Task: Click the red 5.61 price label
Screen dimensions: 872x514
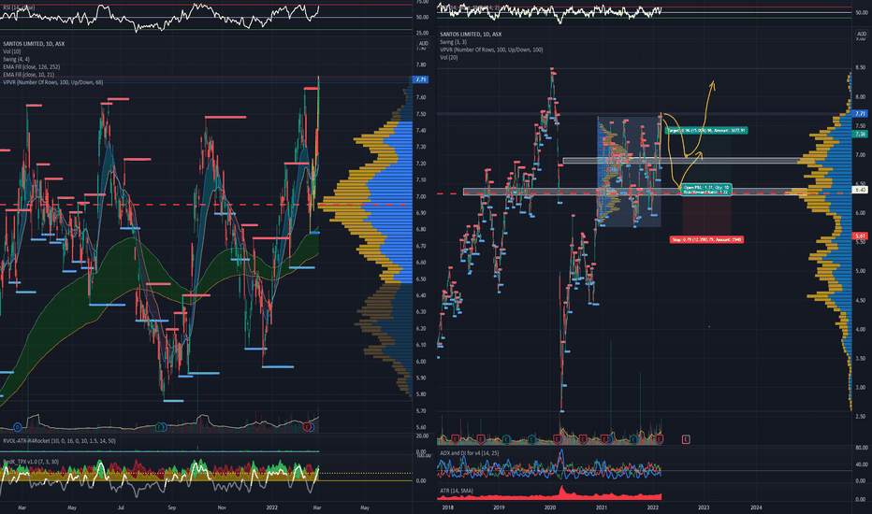Action: (x=860, y=236)
